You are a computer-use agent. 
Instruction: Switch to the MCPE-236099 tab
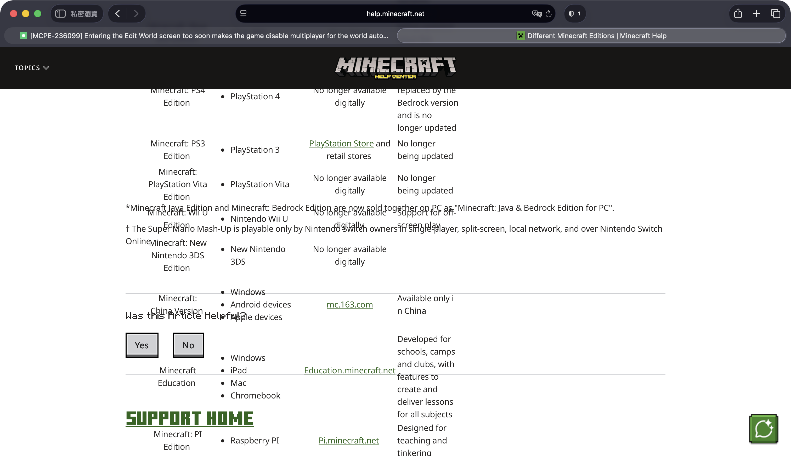(x=204, y=36)
